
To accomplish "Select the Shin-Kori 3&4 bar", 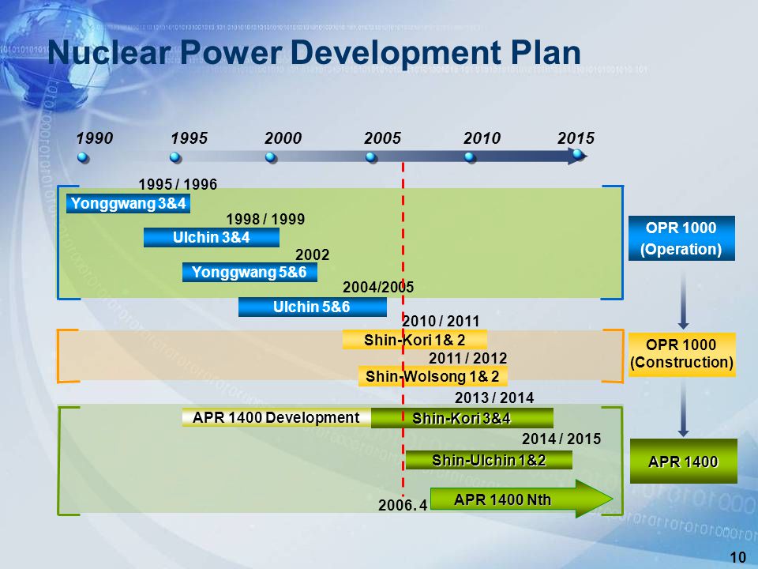I will [x=462, y=418].
